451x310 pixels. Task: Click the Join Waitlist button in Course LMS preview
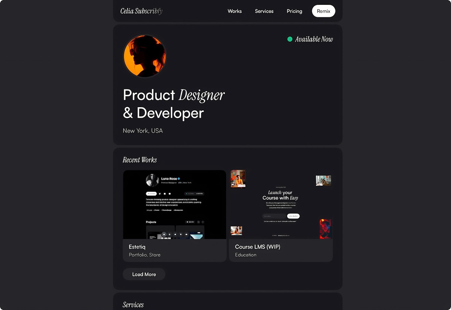coord(293,216)
